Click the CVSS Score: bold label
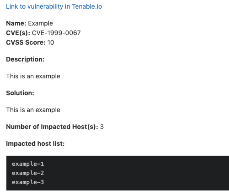Screen dimensions: 229x195 pos(26,42)
